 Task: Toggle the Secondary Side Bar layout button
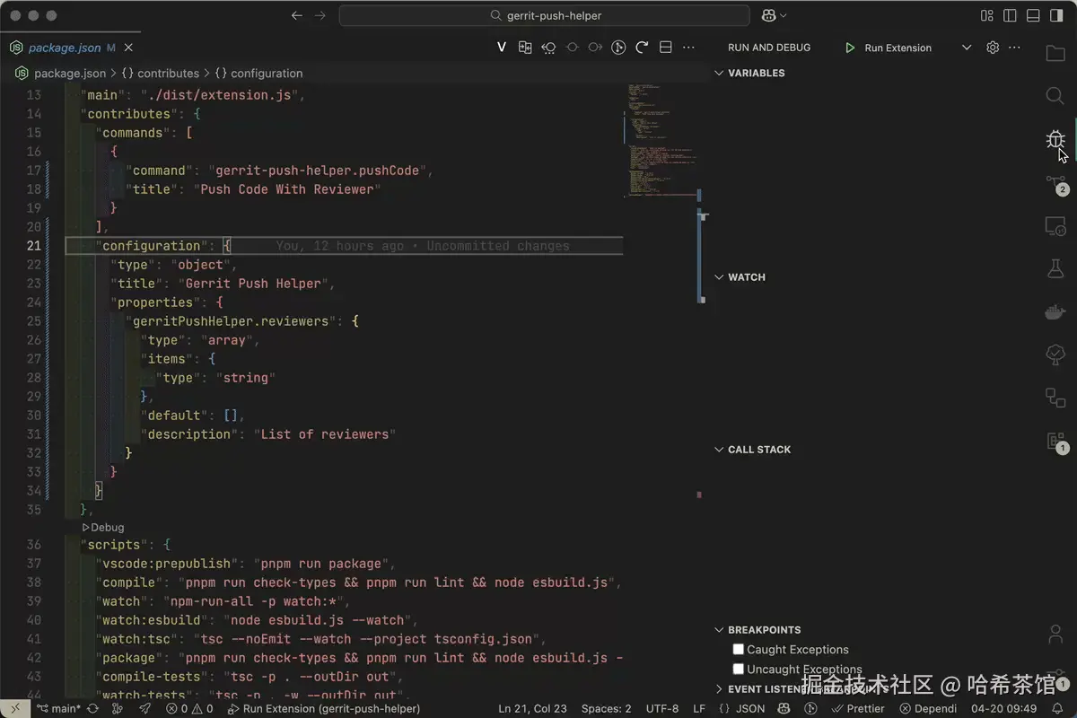1055,15
